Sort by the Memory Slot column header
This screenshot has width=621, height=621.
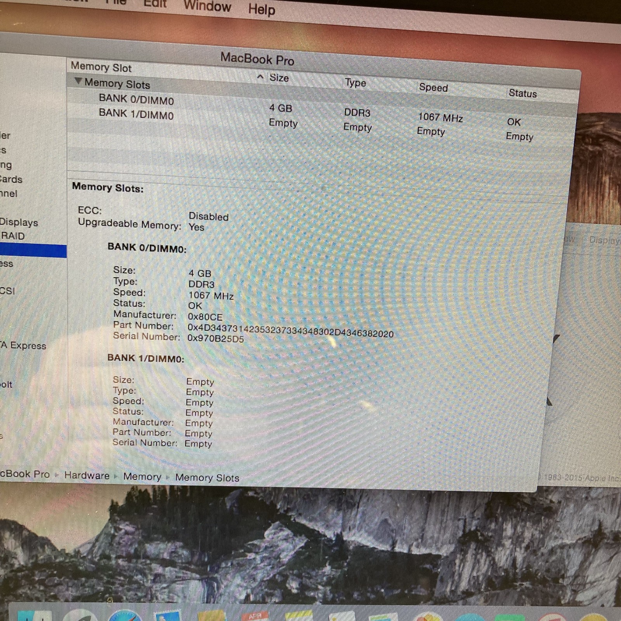101,67
